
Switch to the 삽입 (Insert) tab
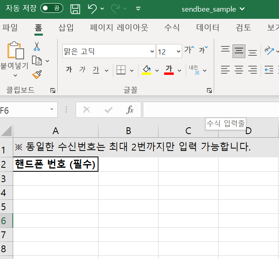pos(66,28)
